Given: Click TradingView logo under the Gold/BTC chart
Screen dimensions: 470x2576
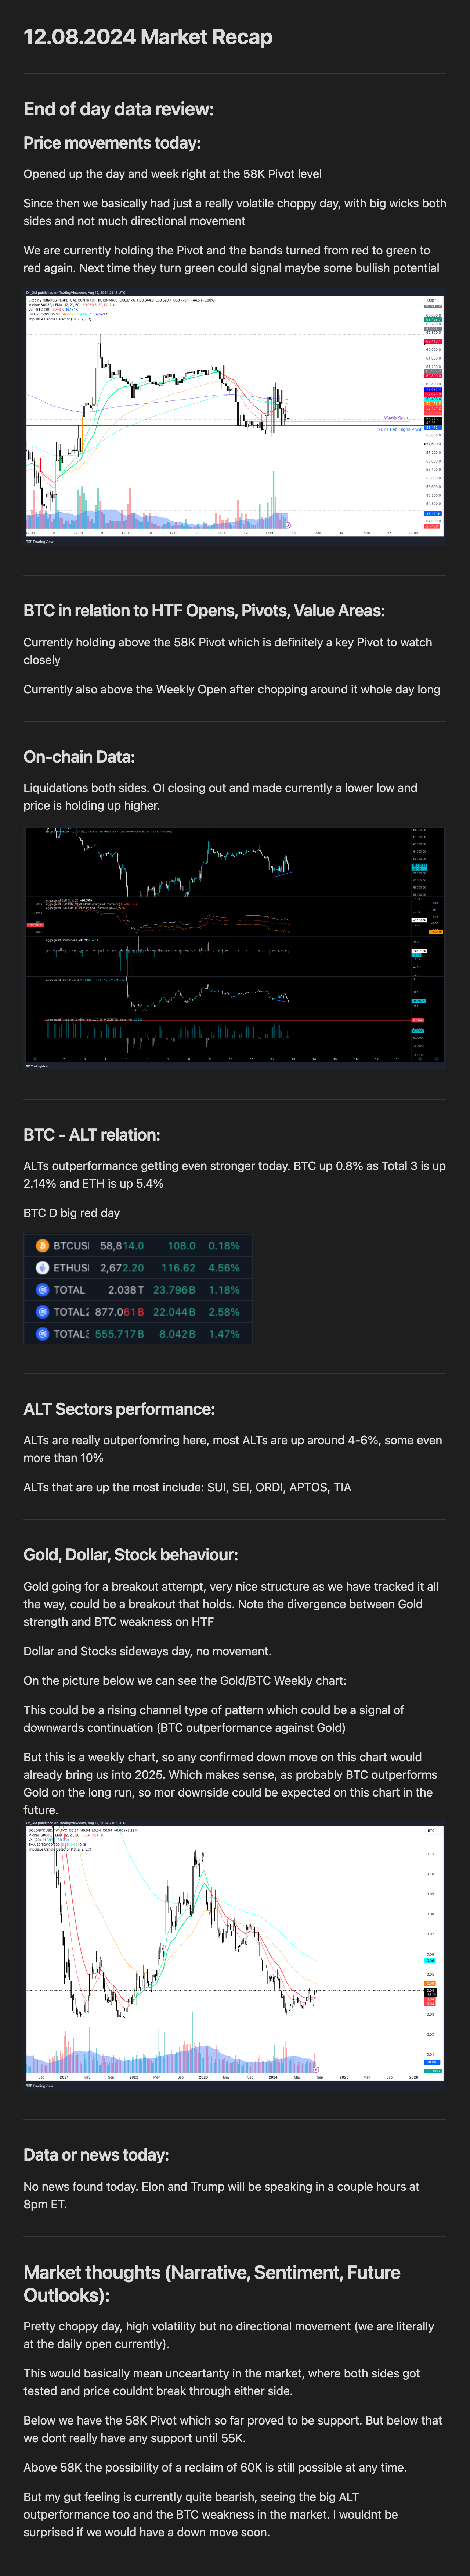Looking at the screenshot, I should tap(40, 2086).
